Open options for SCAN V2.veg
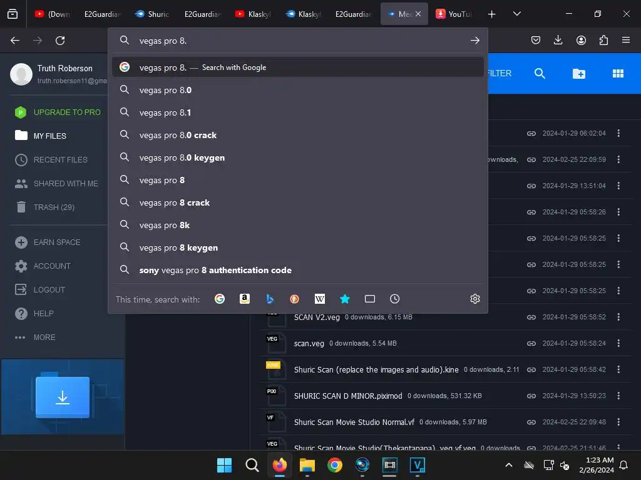641x480 pixels. point(618,317)
